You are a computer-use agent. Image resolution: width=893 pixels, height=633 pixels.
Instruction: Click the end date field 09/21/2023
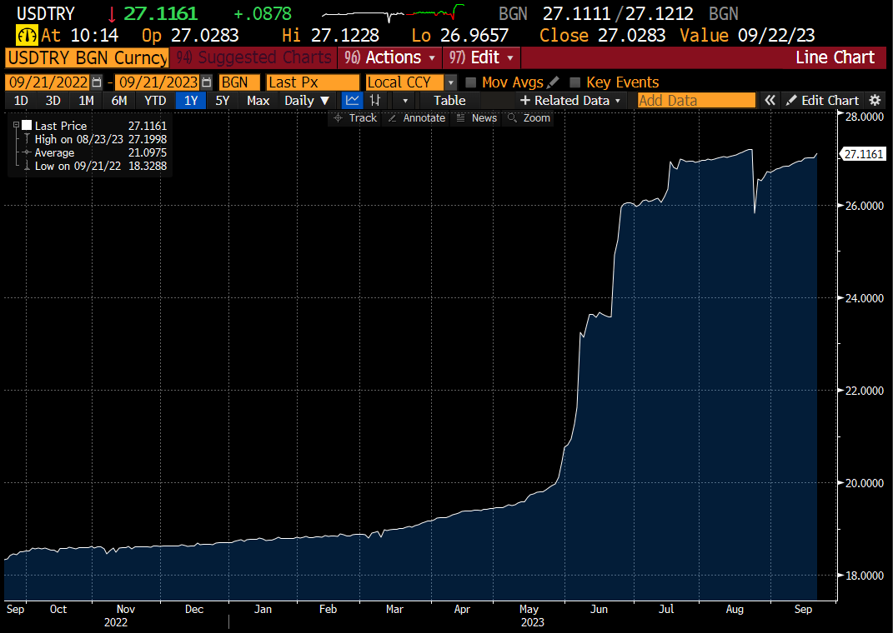pos(158,82)
